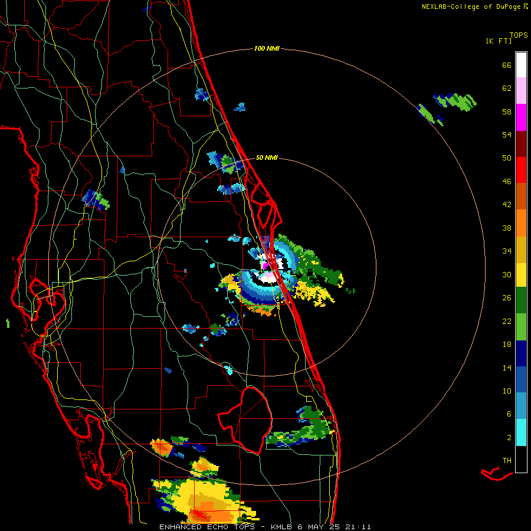Select the dark green legend swatch
Image resolution: width=531 pixels, height=531 pixels.
pyautogui.click(x=521, y=300)
